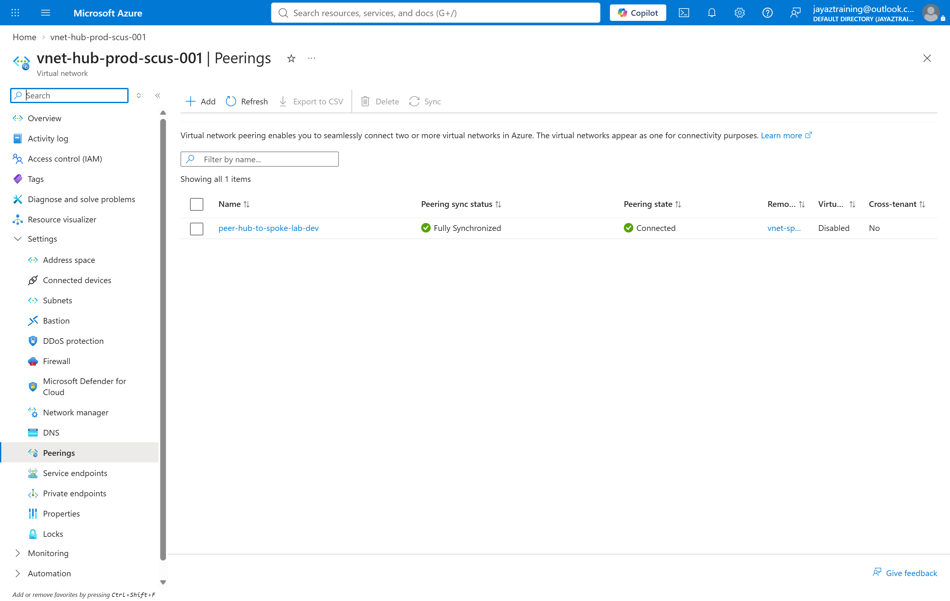Click the Filter by name field

tap(259, 159)
